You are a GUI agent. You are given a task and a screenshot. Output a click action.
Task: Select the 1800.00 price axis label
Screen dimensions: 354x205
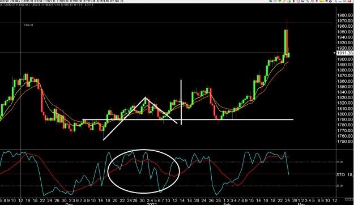point(345,114)
